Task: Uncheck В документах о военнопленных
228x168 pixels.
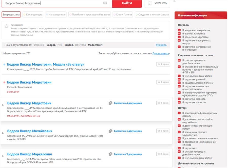Action: point(179,138)
